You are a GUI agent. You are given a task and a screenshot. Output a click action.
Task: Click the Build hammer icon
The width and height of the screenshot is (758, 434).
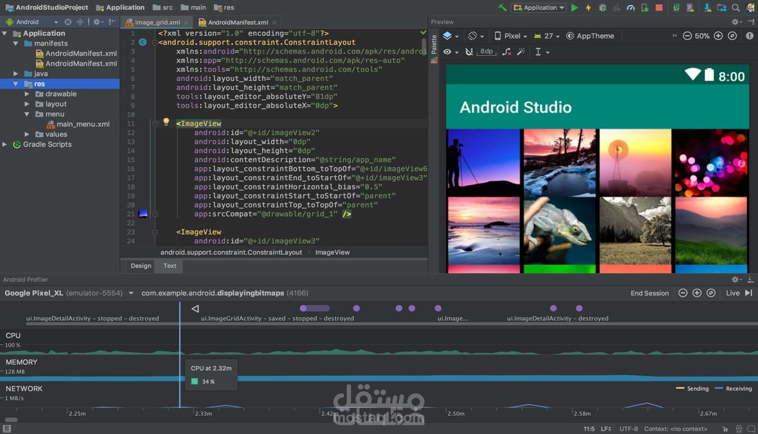click(503, 8)
